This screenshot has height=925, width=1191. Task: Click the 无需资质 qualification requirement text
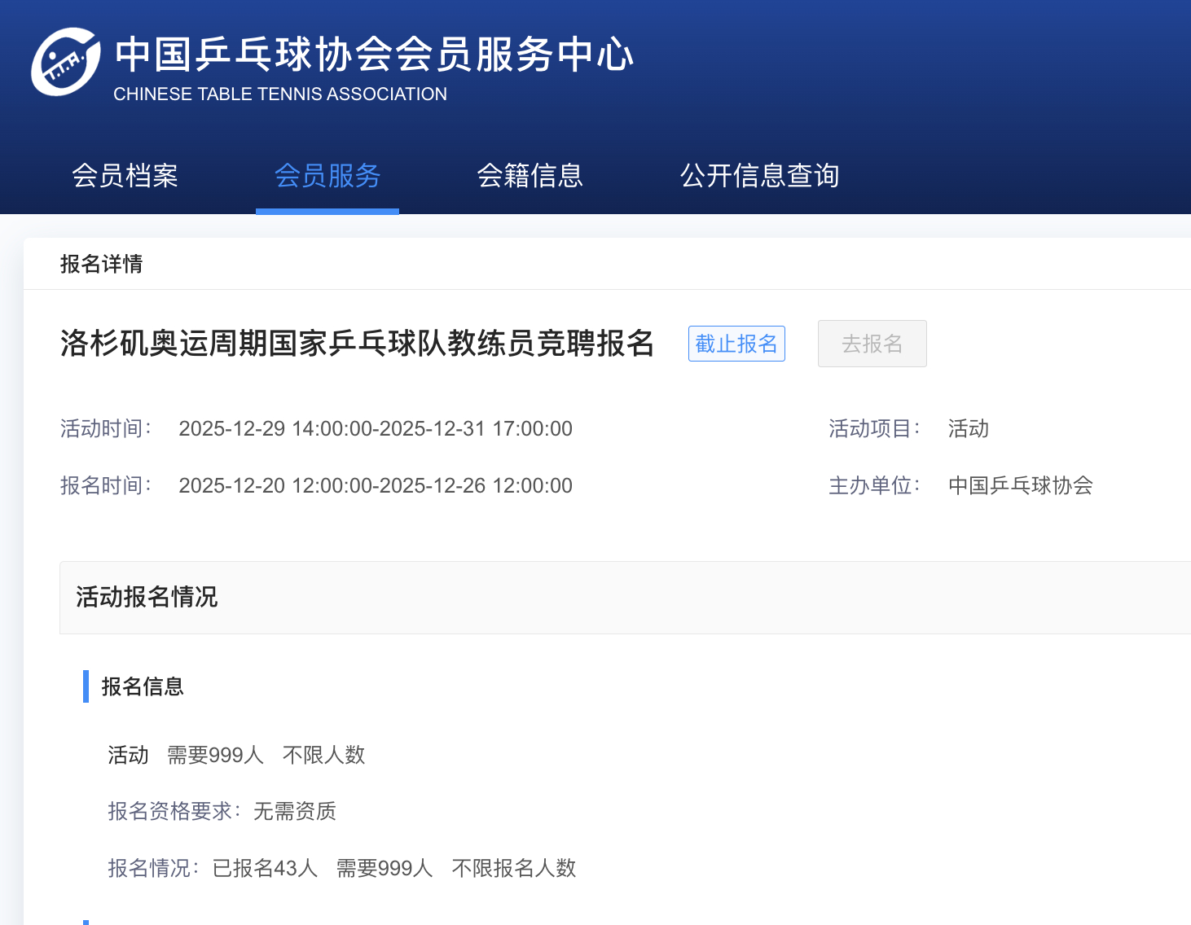tap(294, 812)
